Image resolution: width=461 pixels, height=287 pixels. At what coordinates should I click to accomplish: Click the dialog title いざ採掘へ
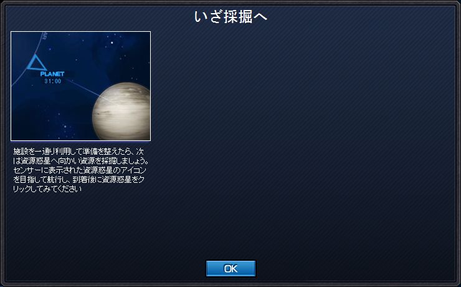pyautogui.click(x=230, y=17)
